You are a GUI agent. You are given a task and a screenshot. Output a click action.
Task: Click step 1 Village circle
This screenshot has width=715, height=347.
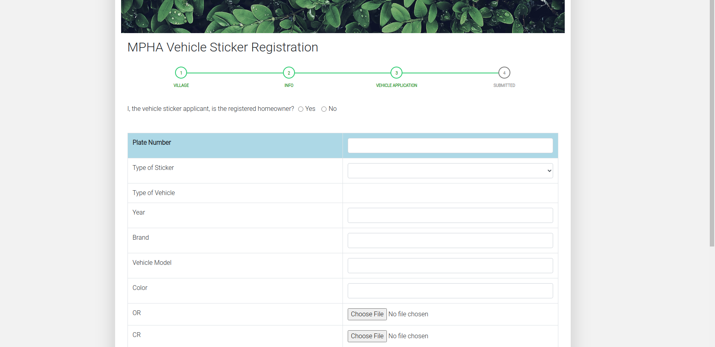pos(181,73)
